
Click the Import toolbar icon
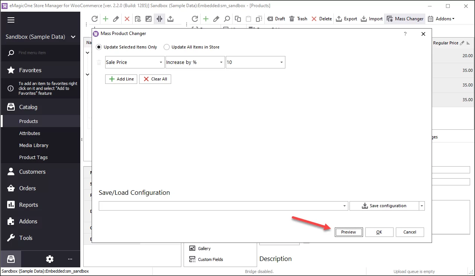[371, 19]
